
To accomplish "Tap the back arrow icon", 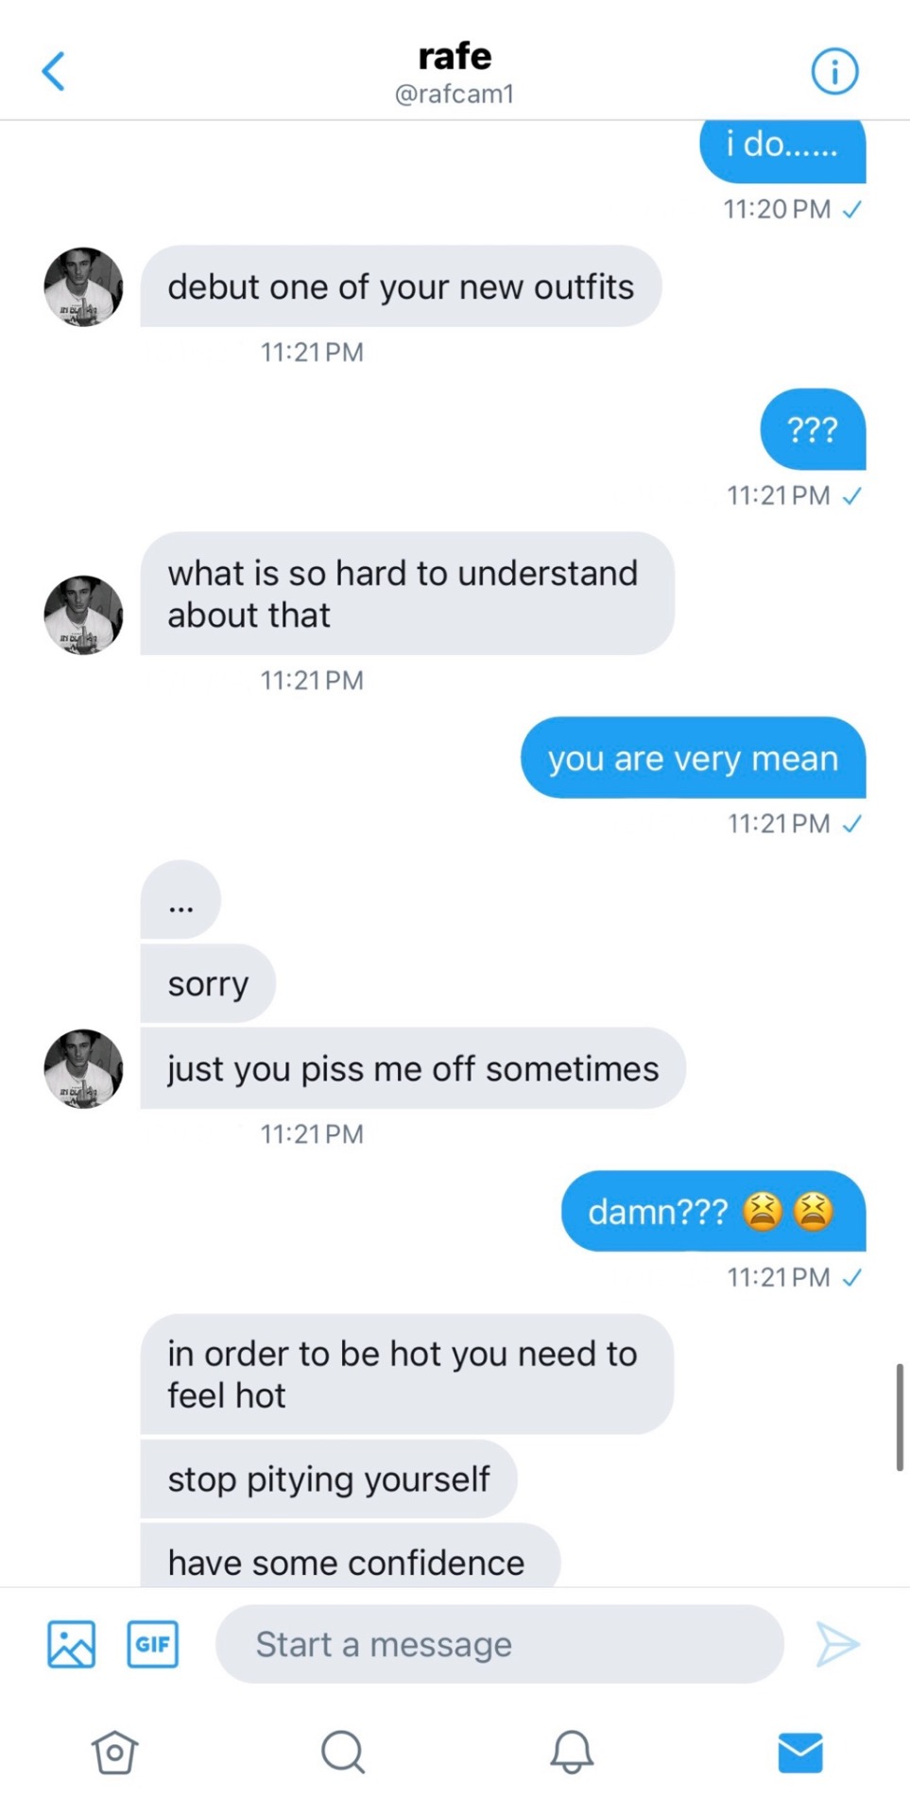I will (x=54, y=71).
